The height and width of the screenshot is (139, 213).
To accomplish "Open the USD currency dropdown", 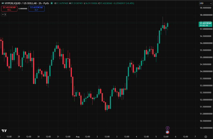I will [205, 3].
